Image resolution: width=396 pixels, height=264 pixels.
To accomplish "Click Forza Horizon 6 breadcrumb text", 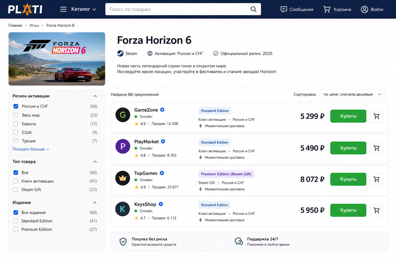I will pyautogui.click(x=61, y=25).
